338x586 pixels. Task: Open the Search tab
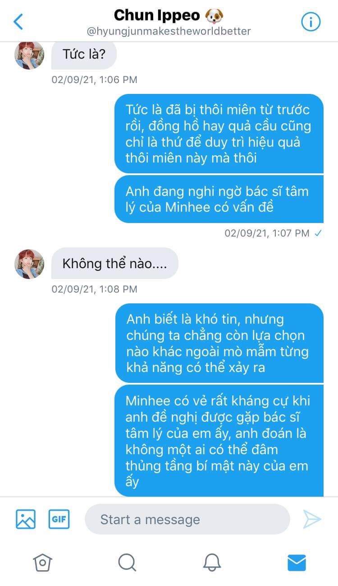tap(127, 562)
